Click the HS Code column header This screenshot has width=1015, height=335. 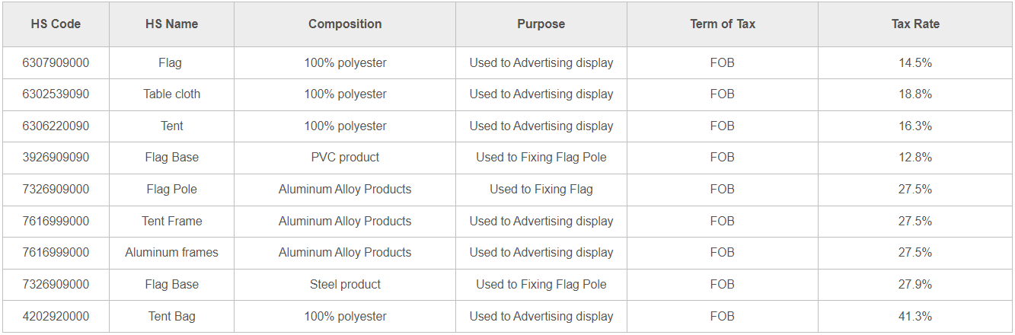tap(56, 24)
